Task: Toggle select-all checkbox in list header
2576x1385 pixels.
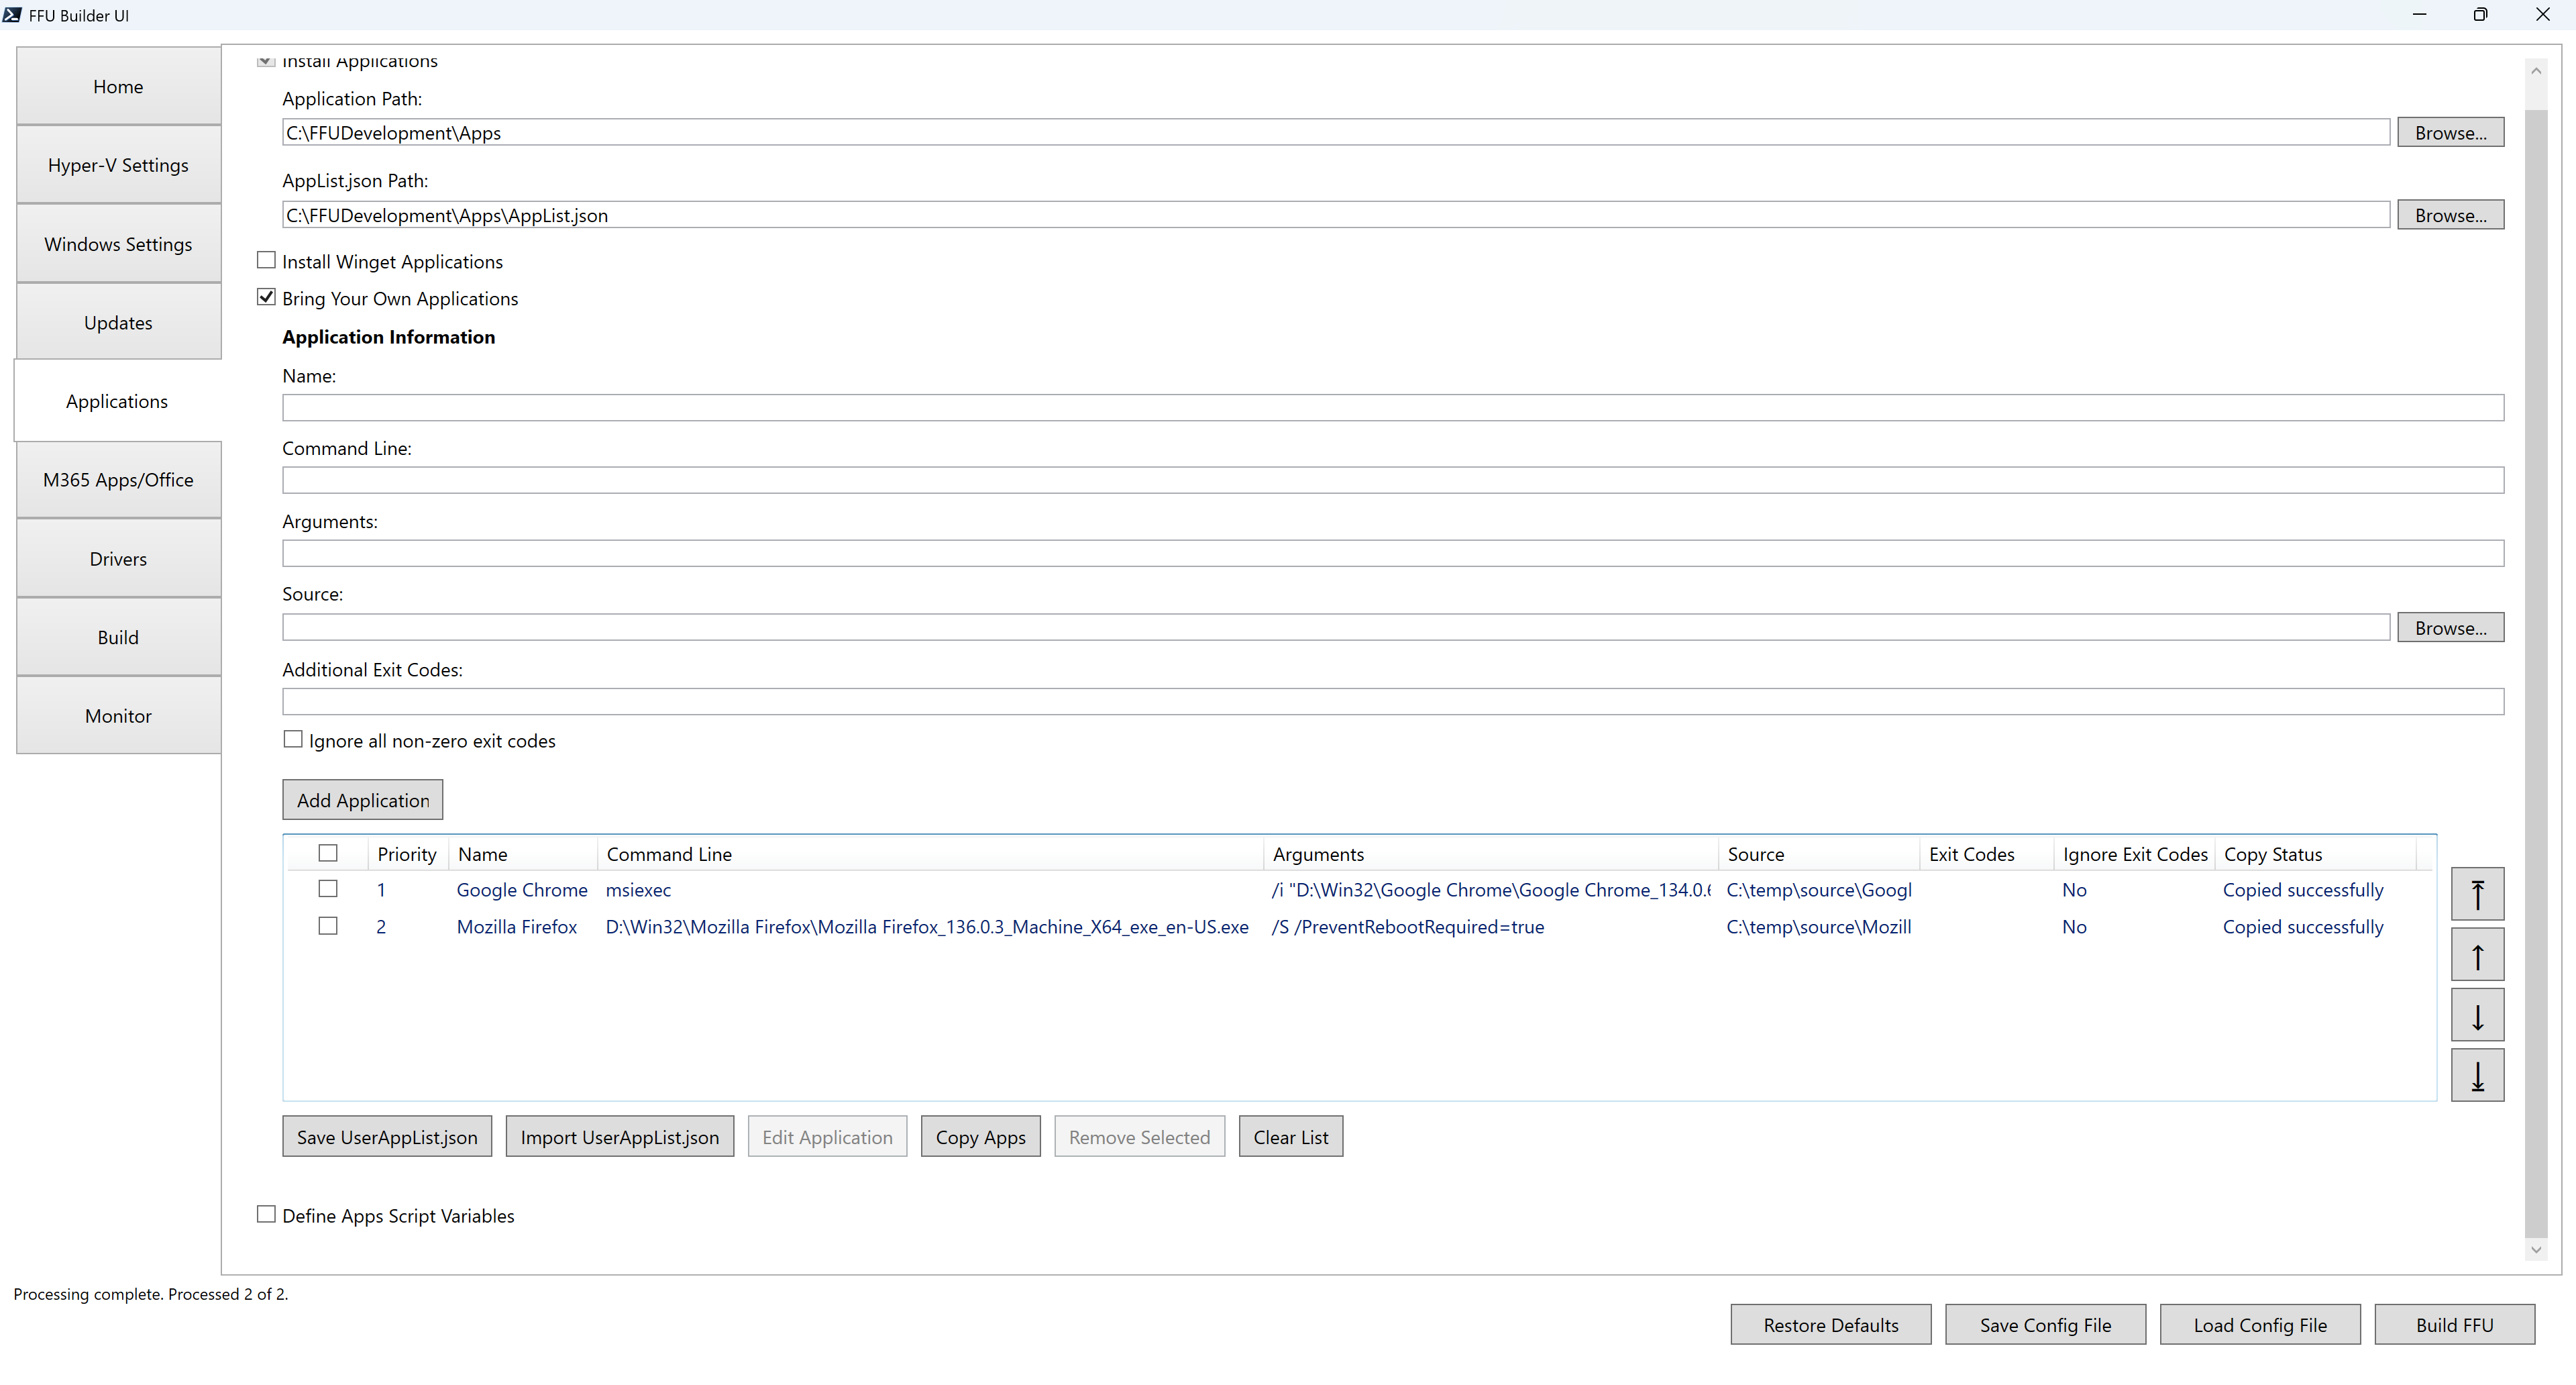Action: click(x=328, y=852)
